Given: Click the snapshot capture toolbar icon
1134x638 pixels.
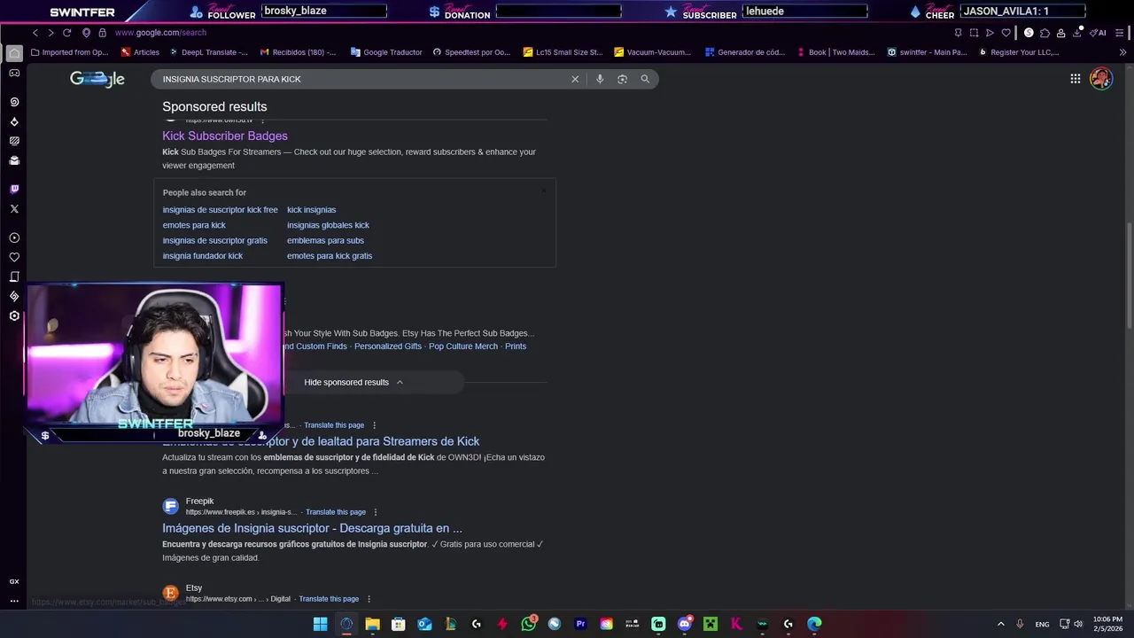Looking at the screenshot, I should [x=974, y=33].
